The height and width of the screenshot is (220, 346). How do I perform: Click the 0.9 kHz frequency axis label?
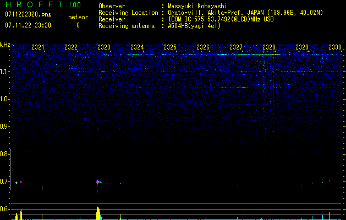click(x=5, y=127)
